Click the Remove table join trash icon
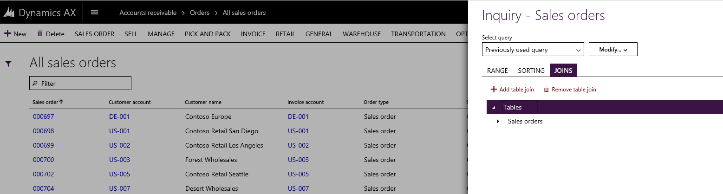The image size is (723, 194). (547, 89)
